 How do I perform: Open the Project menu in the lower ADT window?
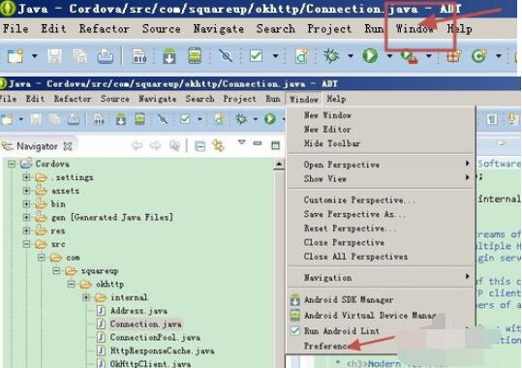click(x=239, y=99)
